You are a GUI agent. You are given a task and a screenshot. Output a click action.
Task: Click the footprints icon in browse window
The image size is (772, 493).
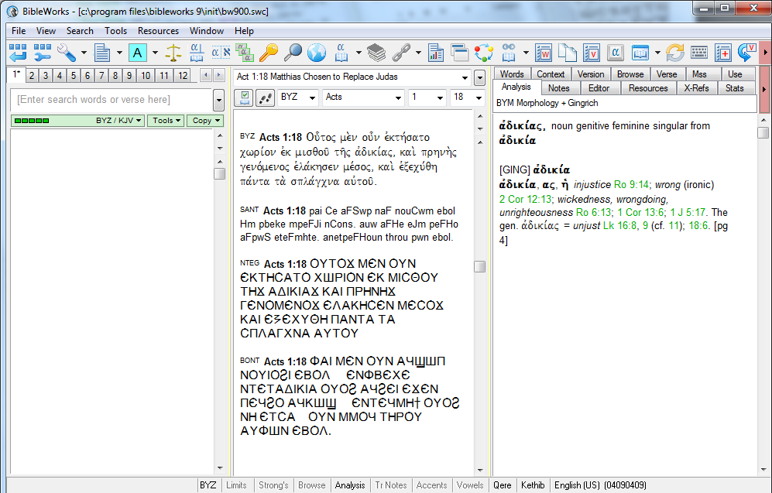(265, 98)
